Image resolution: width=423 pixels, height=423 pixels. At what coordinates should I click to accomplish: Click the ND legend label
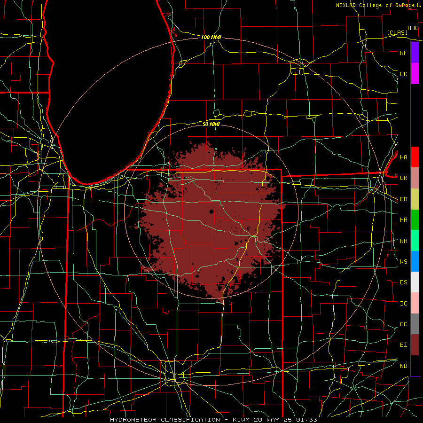point(403,366)
